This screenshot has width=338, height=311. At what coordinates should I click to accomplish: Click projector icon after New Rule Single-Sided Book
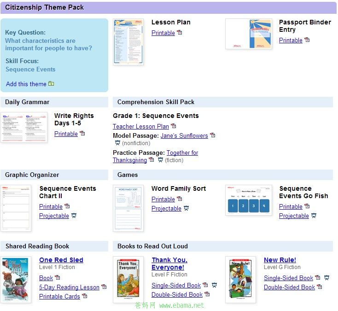(x=327, y=277)
